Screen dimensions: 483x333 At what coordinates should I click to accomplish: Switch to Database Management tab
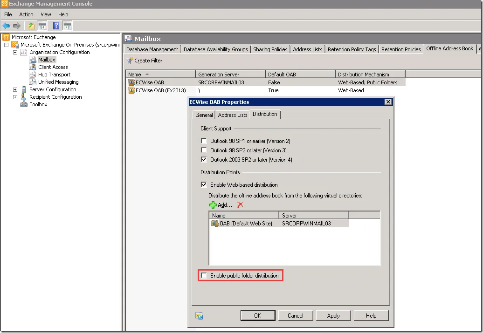tap(152, 49)
